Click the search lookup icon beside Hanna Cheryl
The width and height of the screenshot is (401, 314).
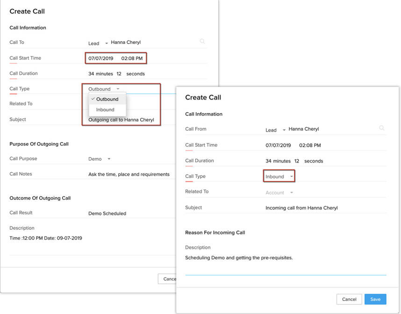[202, 42]
